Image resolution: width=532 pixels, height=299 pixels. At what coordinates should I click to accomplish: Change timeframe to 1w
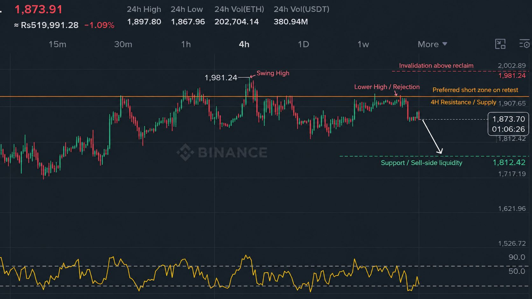click(x=363, y=44)
